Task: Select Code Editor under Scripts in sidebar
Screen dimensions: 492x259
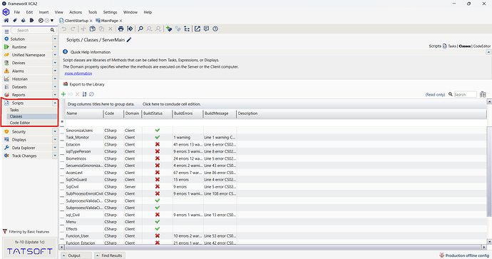Action: pos(20,123)
